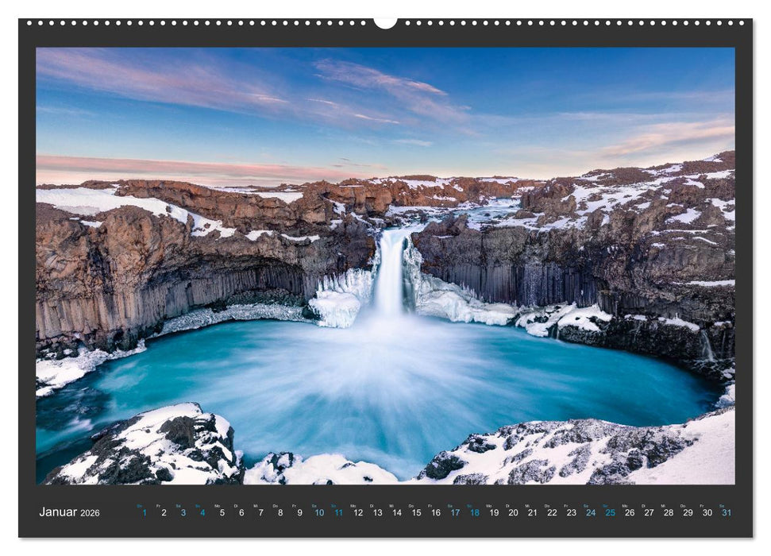The height and width of the screenshot is (556, 771).
Task: Select day 31 at the row end
Action: 727,513
